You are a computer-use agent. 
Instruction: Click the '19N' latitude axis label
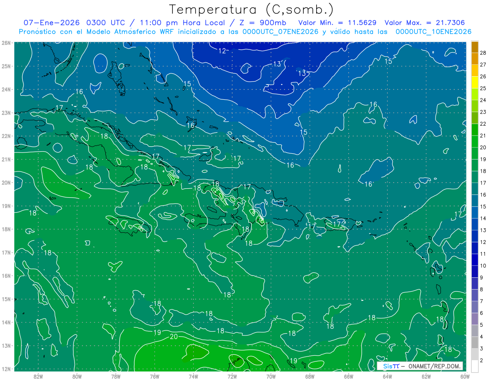(6, 206)
